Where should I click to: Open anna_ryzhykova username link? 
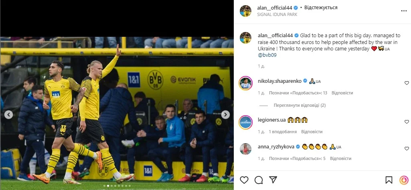(276, 147)
